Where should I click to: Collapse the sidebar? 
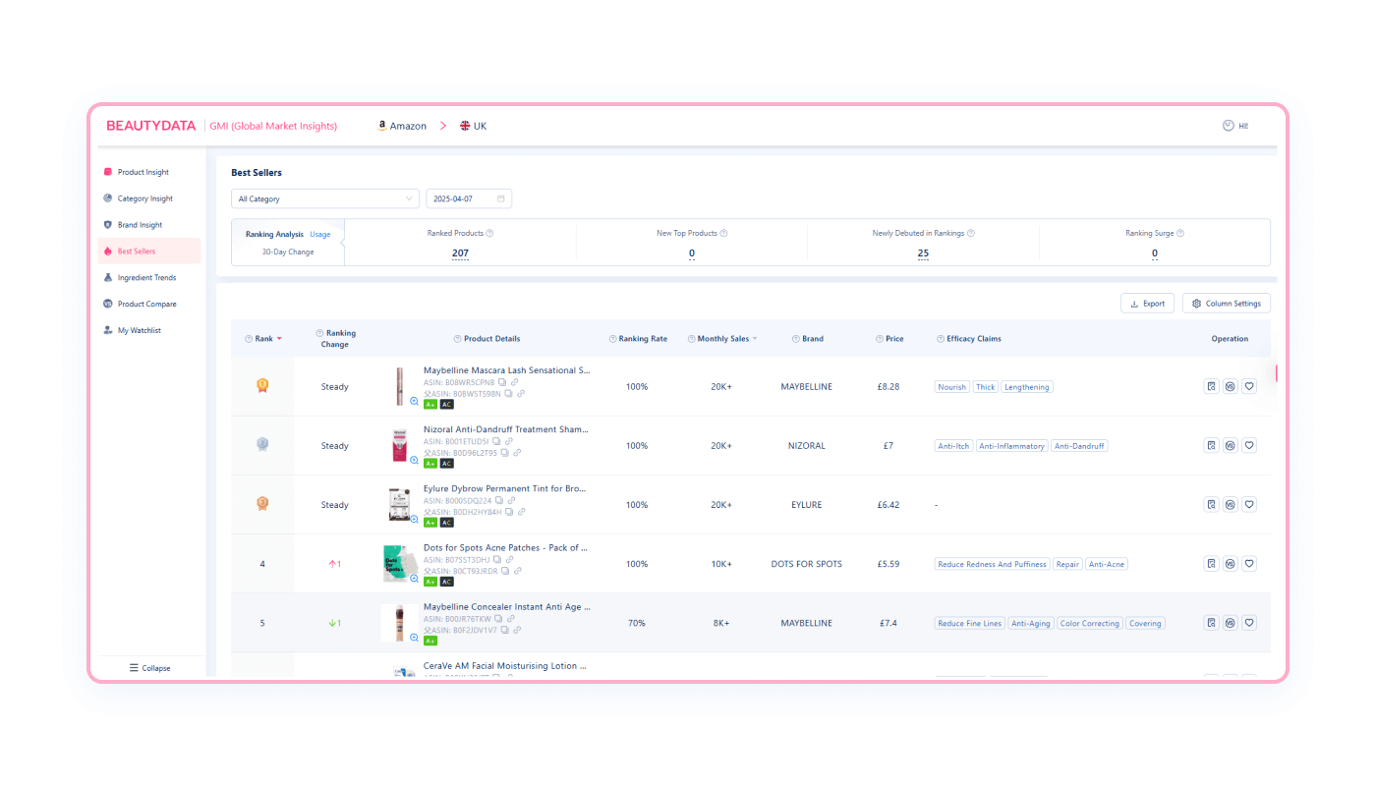click(149, 668)
